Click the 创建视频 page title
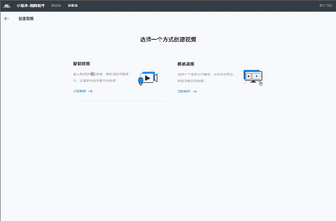Image resolution: width=336 pixels, height=221 pixels. pos(26,19)
